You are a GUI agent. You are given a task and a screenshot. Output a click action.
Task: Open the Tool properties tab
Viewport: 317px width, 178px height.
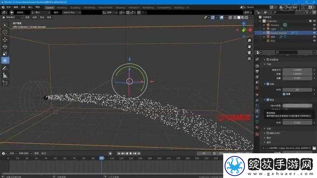tap(257, 60)
